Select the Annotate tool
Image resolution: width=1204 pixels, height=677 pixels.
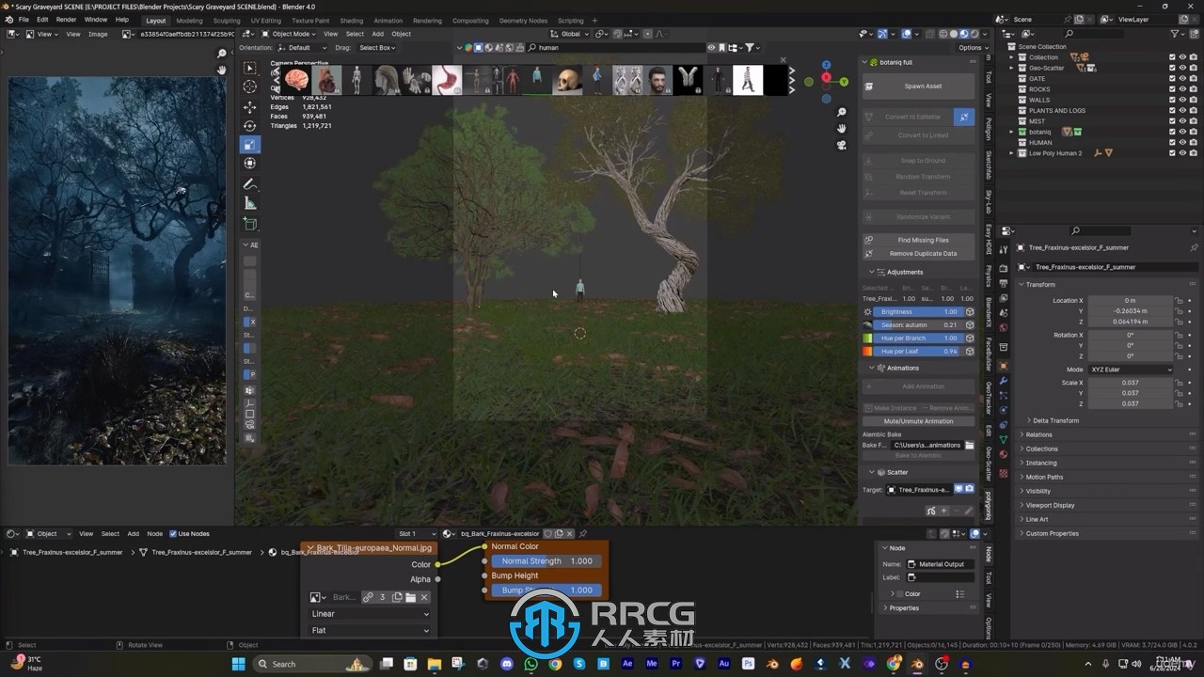[x=249, y=184]
